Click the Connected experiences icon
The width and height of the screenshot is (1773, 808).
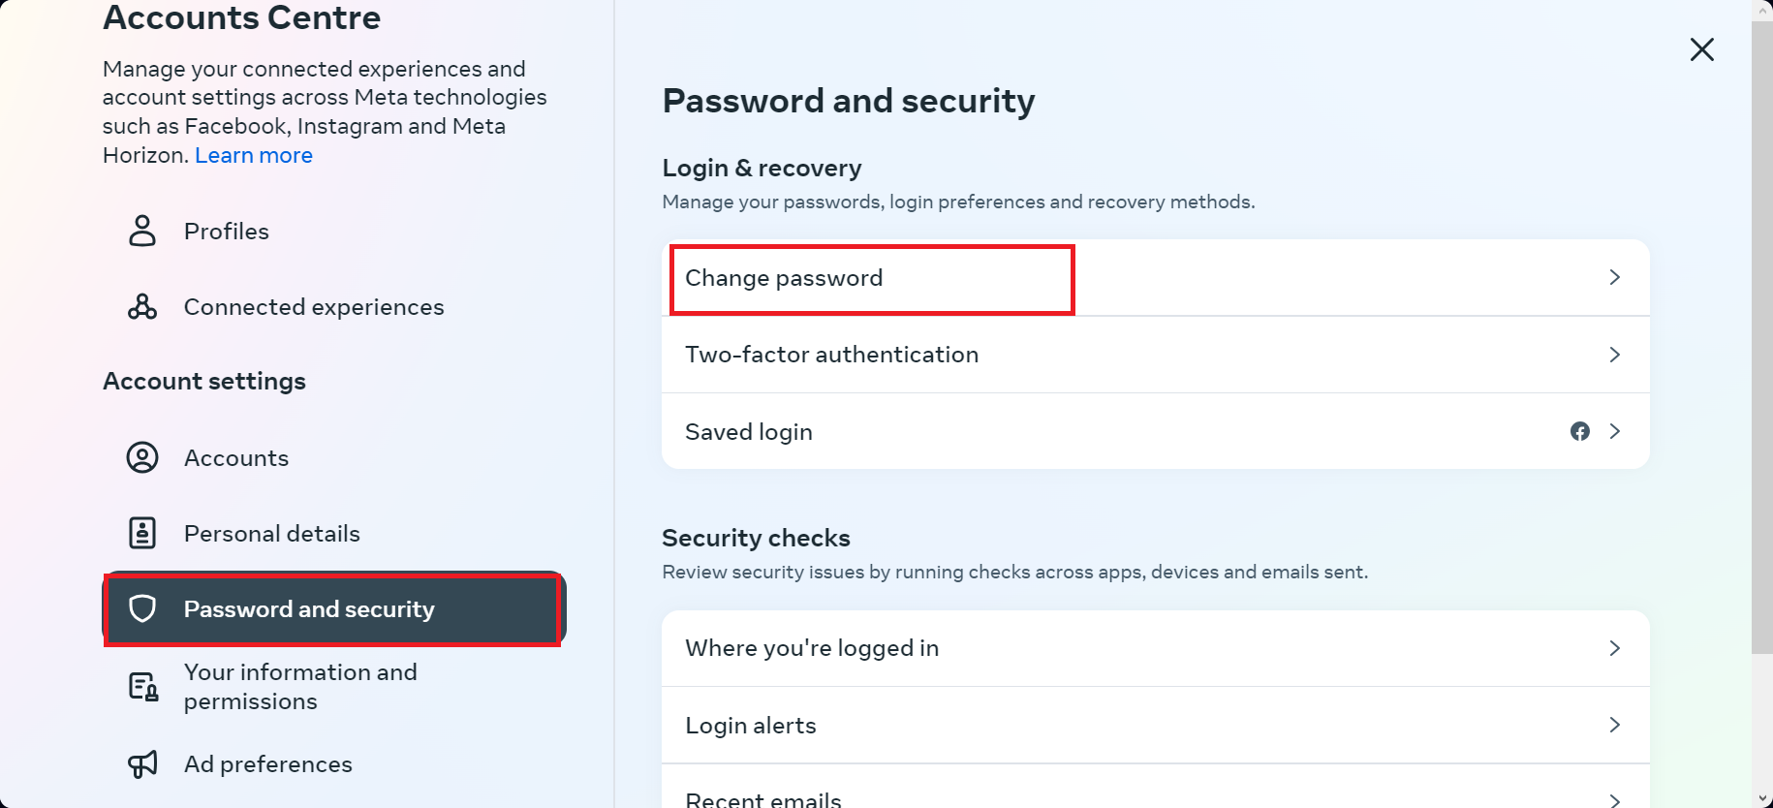[142, 306]
